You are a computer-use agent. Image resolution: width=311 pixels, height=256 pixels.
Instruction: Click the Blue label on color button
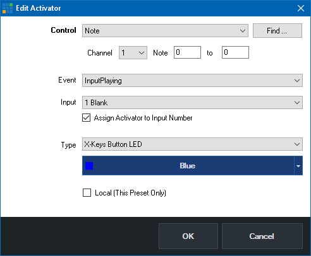point(187,166)
